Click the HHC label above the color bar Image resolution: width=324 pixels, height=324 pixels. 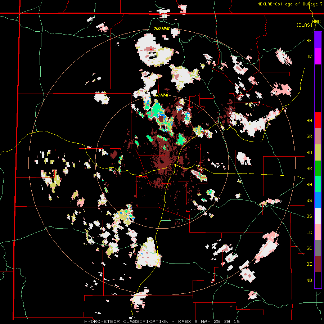coord(316,22)
